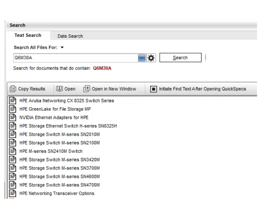Screen dimensions: 264x210
Task: Switch to the Text Search tab
Action: [x=28, y=35]
